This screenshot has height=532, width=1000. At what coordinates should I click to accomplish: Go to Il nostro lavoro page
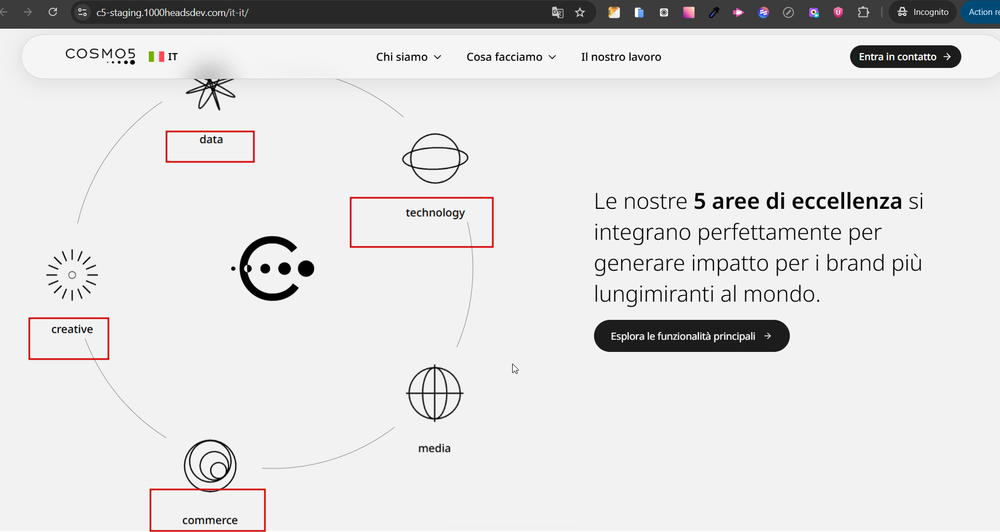click(x=621, y=57)
